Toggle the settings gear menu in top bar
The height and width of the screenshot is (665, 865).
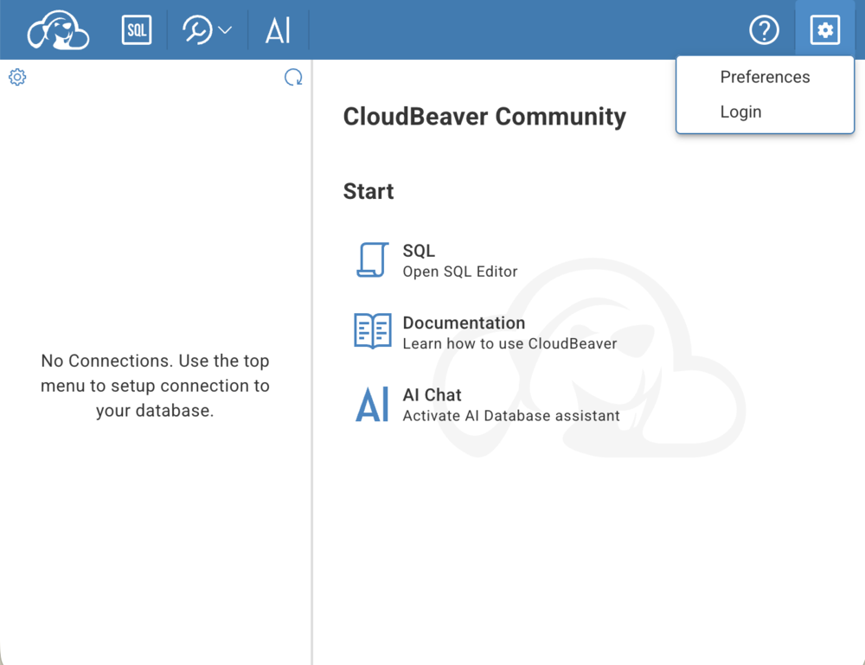(x=824, y=29)
